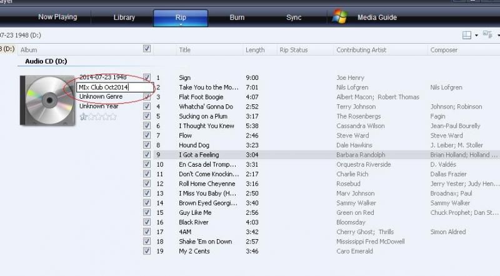Click artist 'Cassandra Wilson'
500x276 pixels.
pos(361,126)
